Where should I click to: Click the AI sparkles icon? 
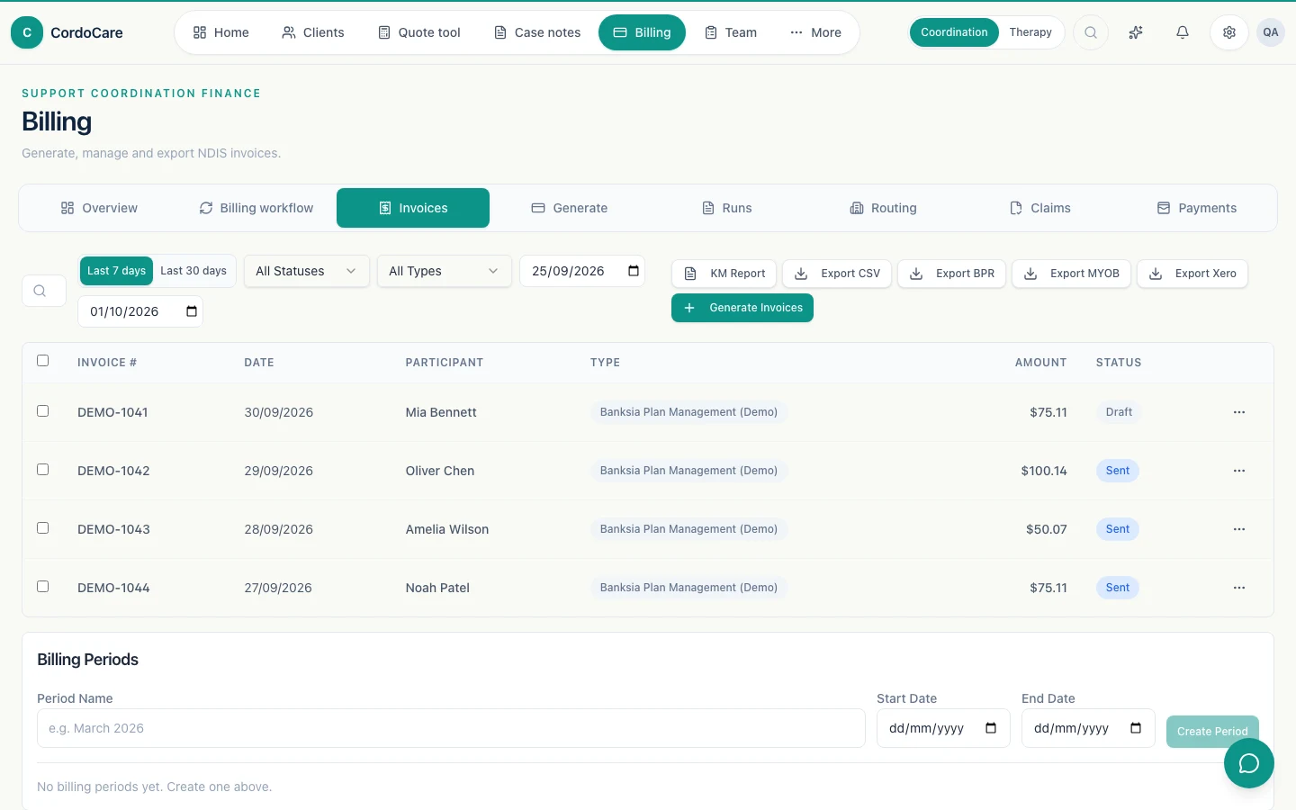pos(1136,32)
